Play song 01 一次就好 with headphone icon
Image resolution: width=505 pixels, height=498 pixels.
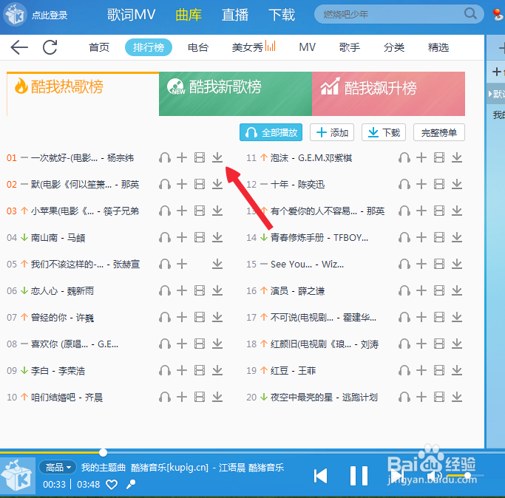(x=165, y=157)
